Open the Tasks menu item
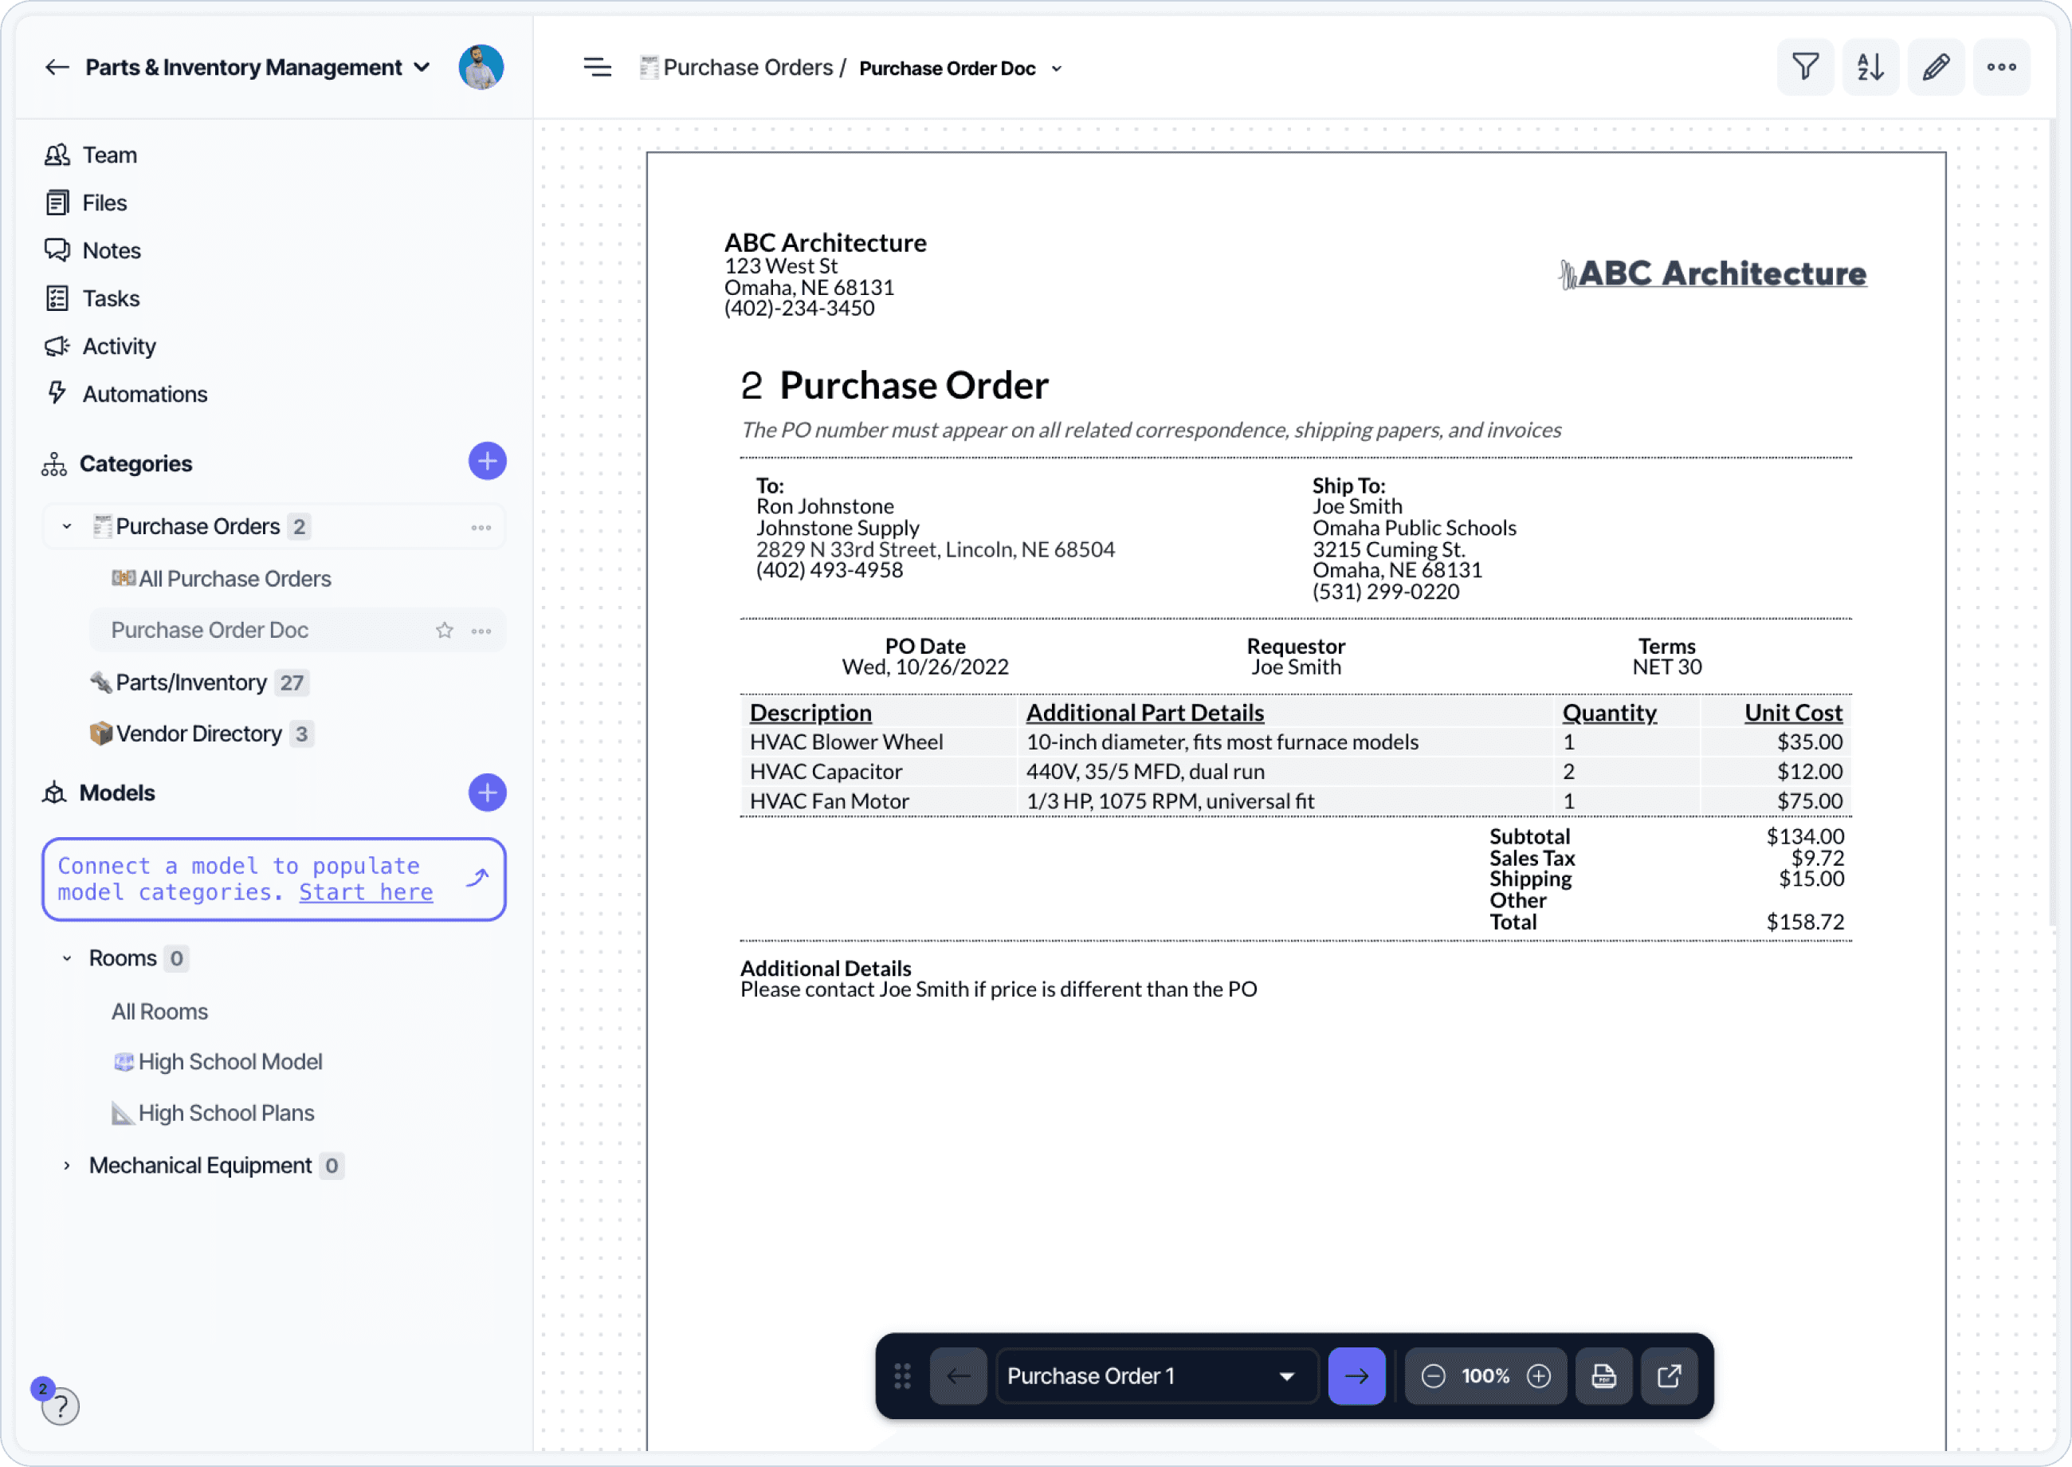2072x1467 pixels. point(111,298)
